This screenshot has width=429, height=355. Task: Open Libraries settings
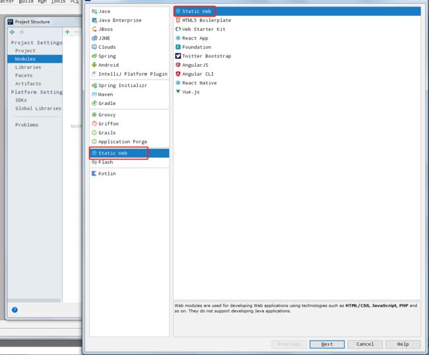pyautogui.click(x=28, y=67)
